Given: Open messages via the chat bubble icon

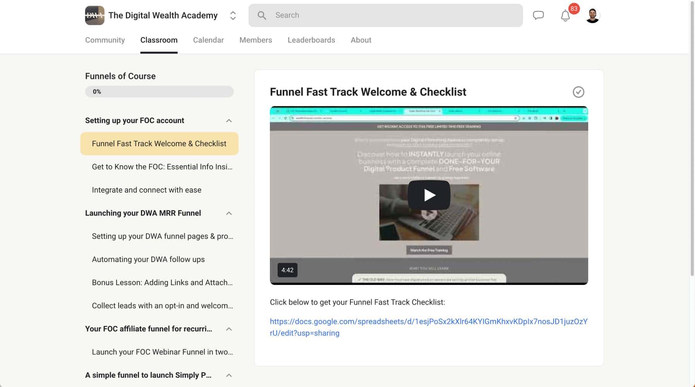Looking at the screenshot, I should (538, 15).
